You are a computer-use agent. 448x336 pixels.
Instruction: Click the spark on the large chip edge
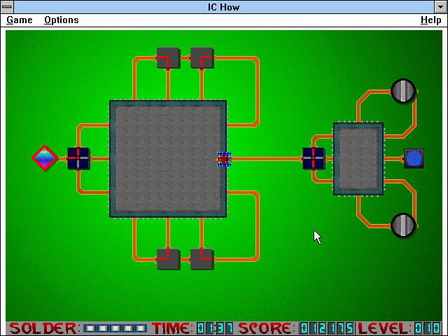[223, 159]
